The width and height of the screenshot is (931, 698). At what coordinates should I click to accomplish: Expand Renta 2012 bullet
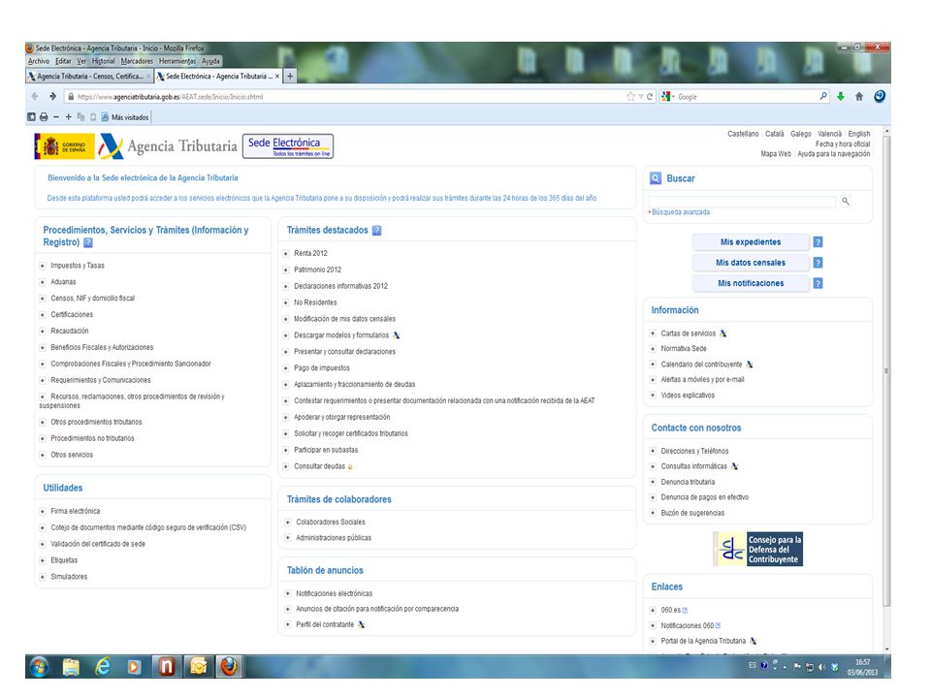click(285, 253)
